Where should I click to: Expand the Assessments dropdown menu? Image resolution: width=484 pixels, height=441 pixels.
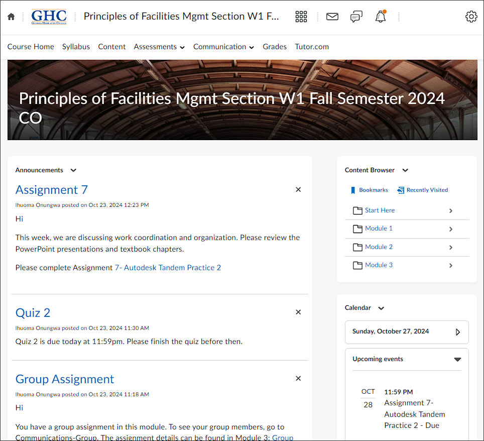click(x=159, y=47)
